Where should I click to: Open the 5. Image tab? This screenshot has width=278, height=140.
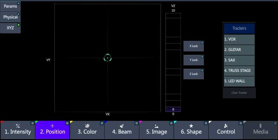click(156, 130)
